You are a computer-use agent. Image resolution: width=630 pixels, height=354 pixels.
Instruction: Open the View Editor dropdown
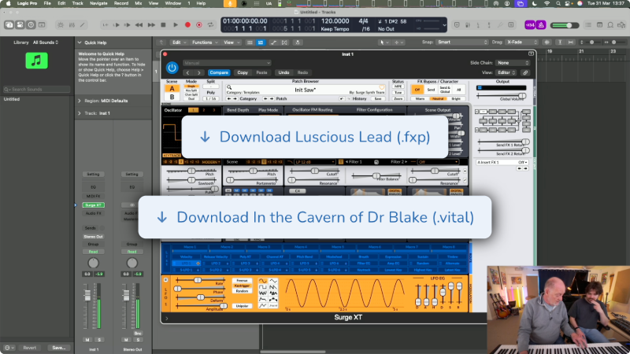point(506,72)
